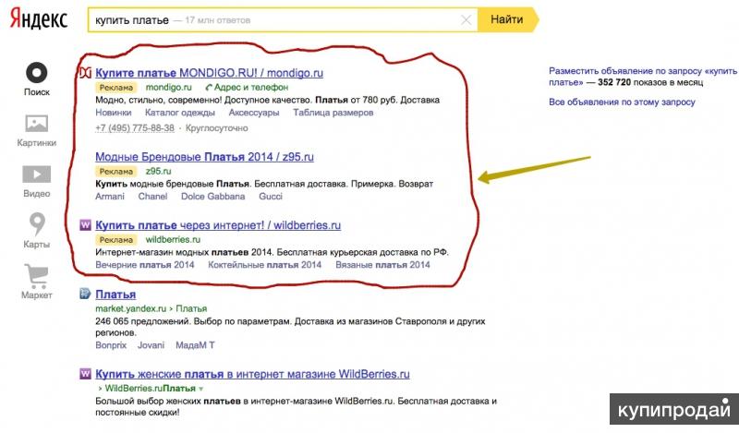
Task: Open the 'Каталог одежды' sitelink
Action: point(180,113)
